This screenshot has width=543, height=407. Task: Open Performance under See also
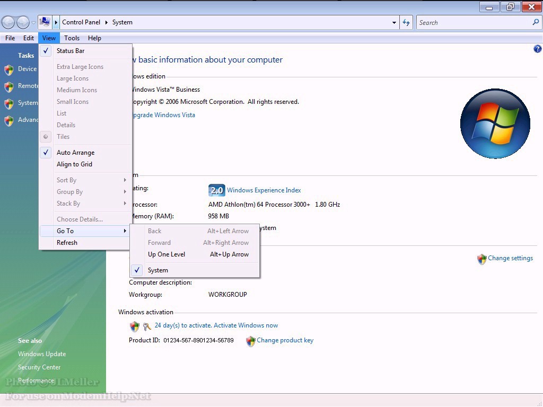(x=36, y=381)
